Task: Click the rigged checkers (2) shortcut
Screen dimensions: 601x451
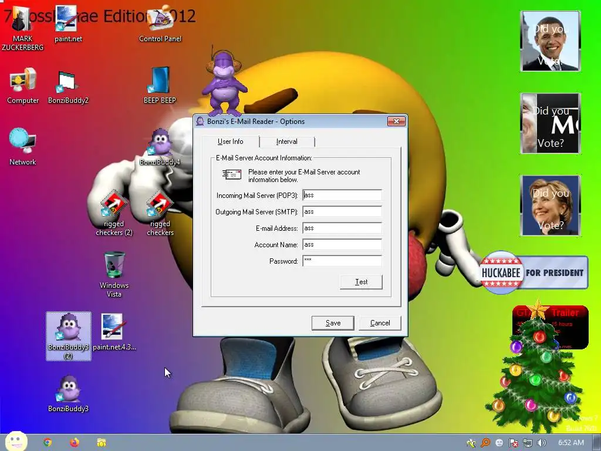Action: click(114, 213)
